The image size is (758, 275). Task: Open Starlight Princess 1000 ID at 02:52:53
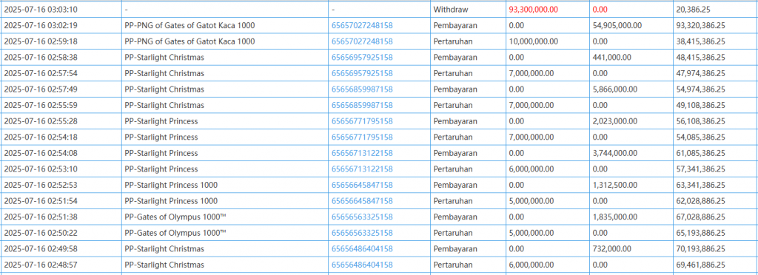coord(362,185)
